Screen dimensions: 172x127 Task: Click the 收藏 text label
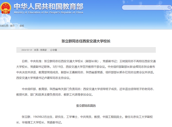click(55, 50)
